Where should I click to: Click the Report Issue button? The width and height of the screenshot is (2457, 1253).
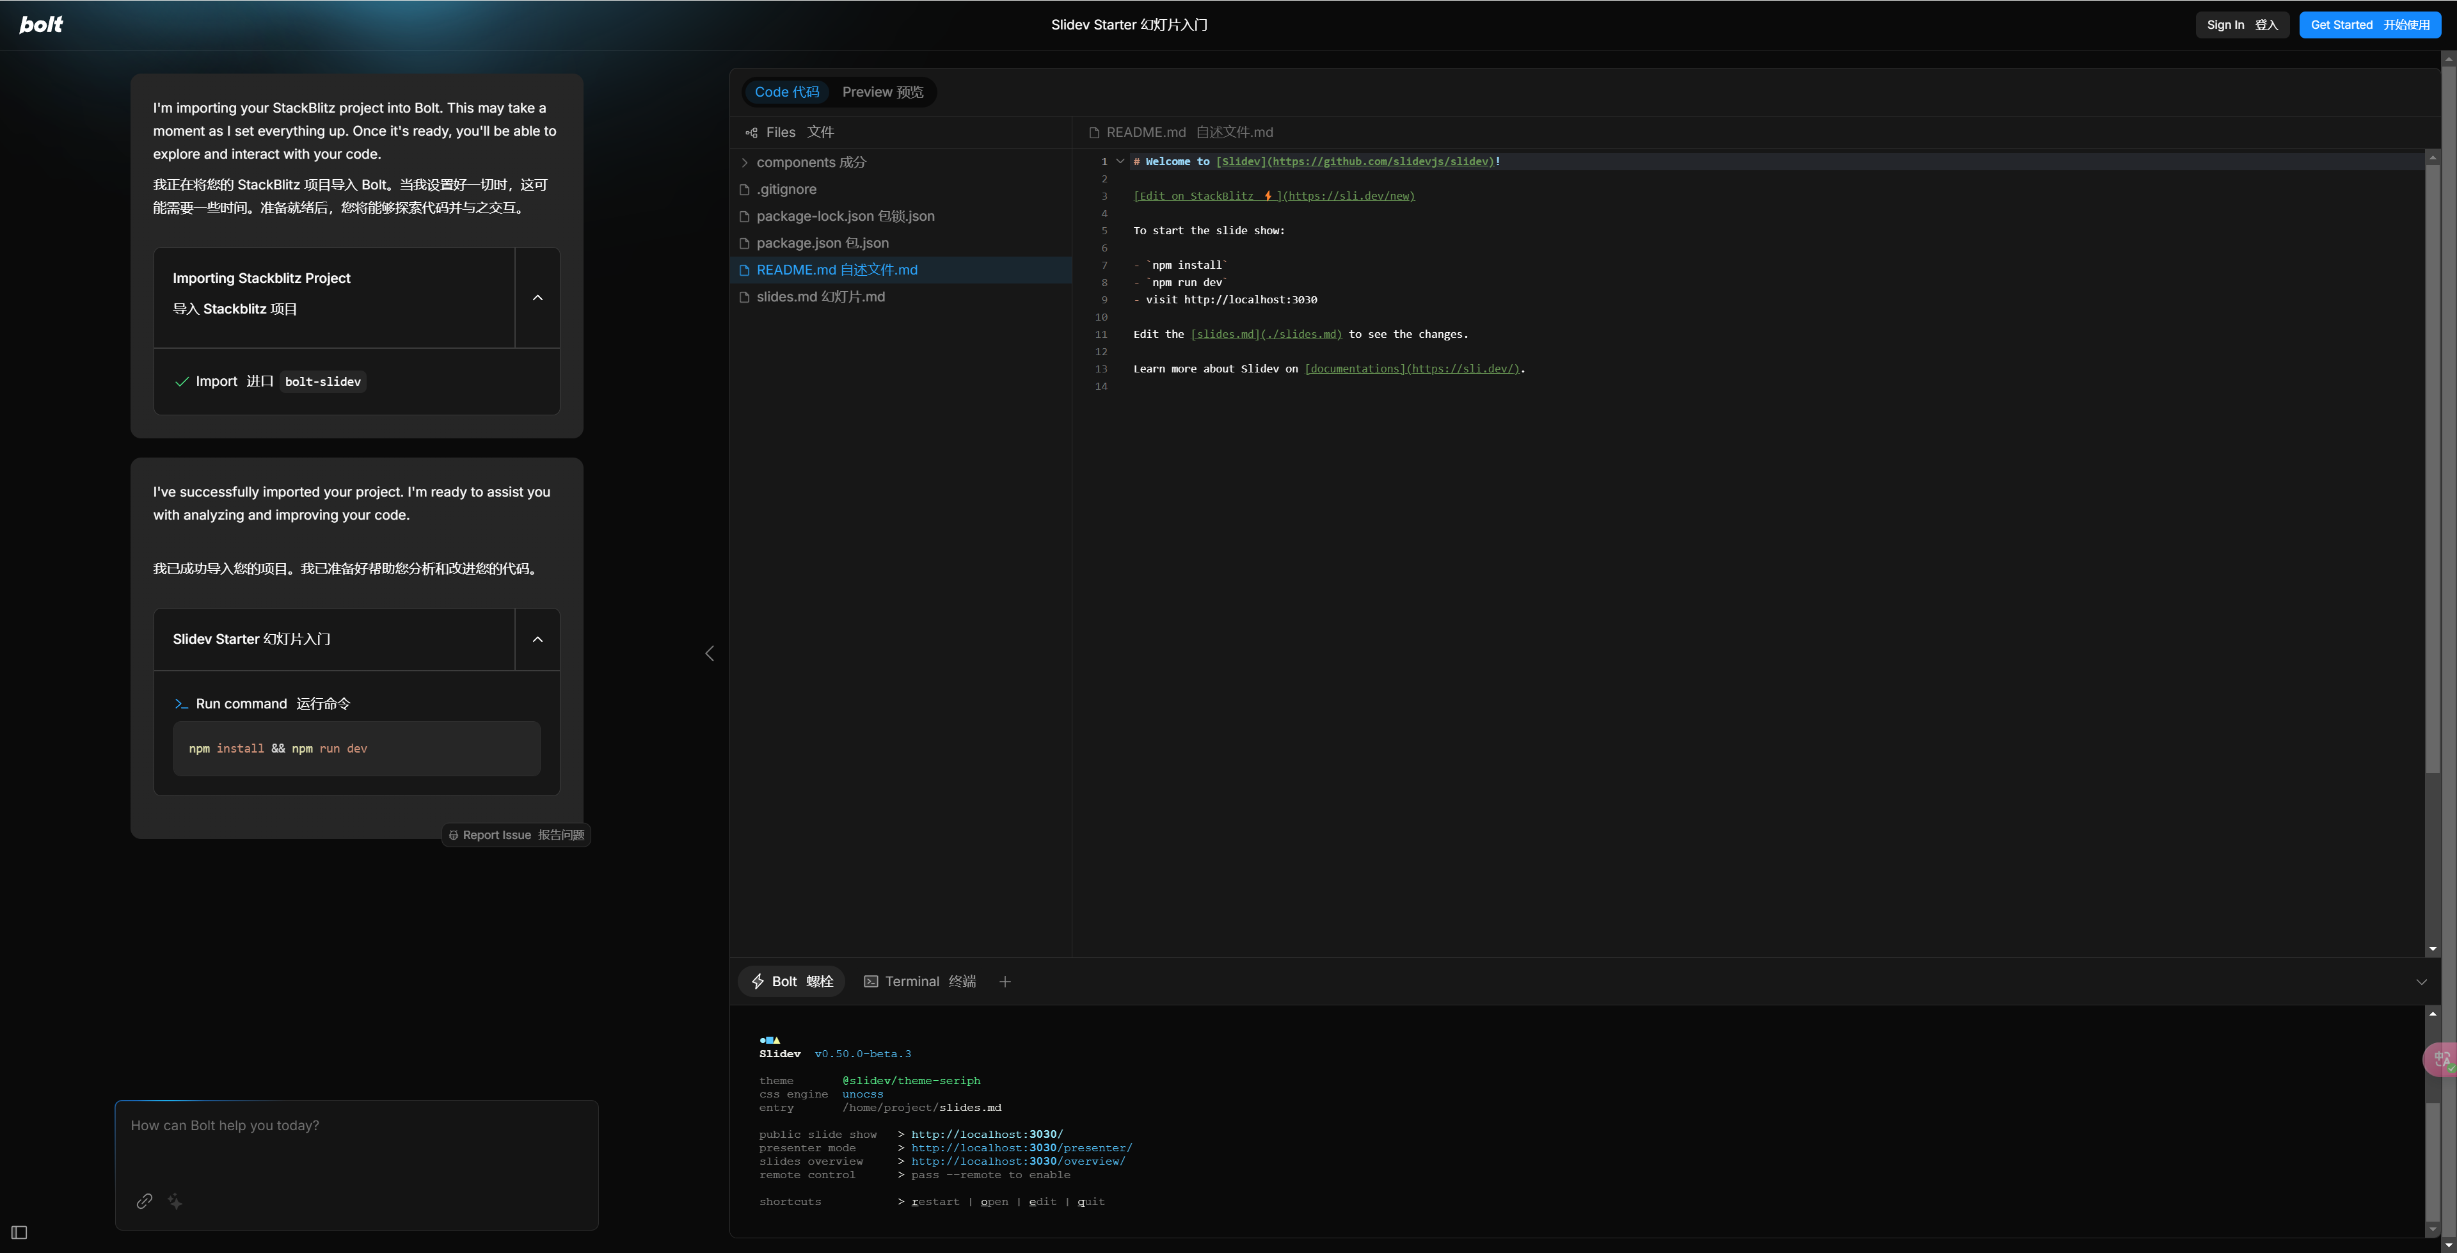[x=516, y=835]
